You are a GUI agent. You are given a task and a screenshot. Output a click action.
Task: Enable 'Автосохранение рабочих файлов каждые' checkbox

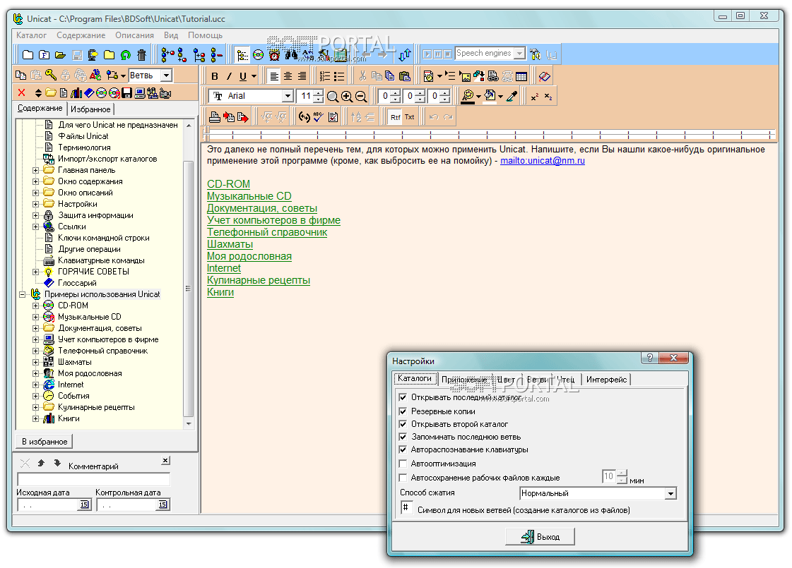tap(403, 478)
